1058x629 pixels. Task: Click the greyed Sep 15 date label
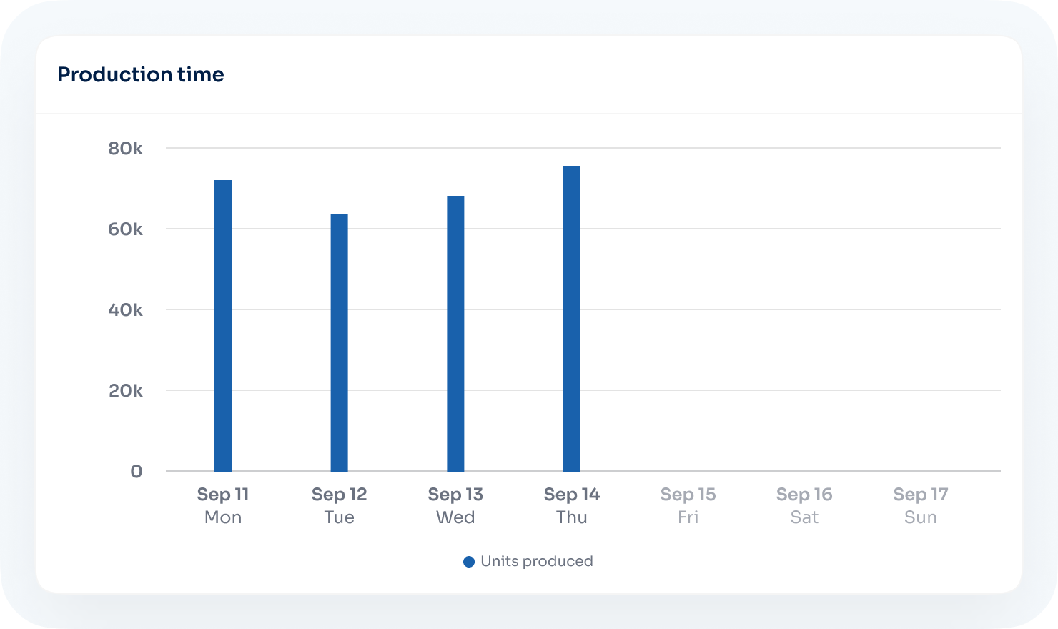click(688, 495)
